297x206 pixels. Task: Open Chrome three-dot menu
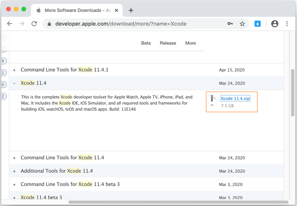[x=287, y=24]
